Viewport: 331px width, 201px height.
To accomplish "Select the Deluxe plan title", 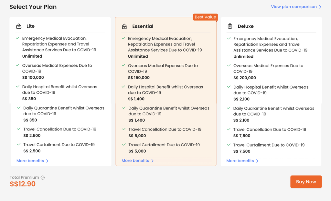I will coord(246,26).
